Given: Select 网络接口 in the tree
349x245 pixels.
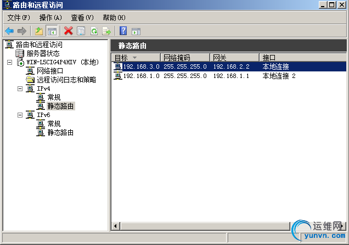Looking at the screenshot, I should pyautogui.click(x=50, y=71).
